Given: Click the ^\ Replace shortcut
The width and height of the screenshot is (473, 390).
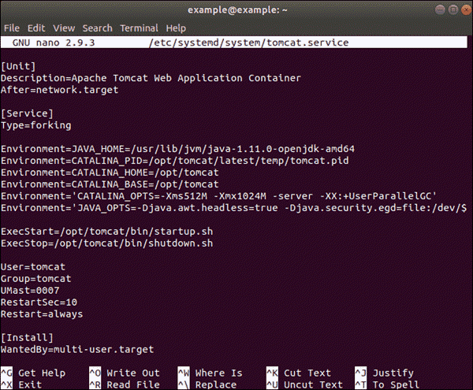Looking at the screenshot, I should click(207, 384).
